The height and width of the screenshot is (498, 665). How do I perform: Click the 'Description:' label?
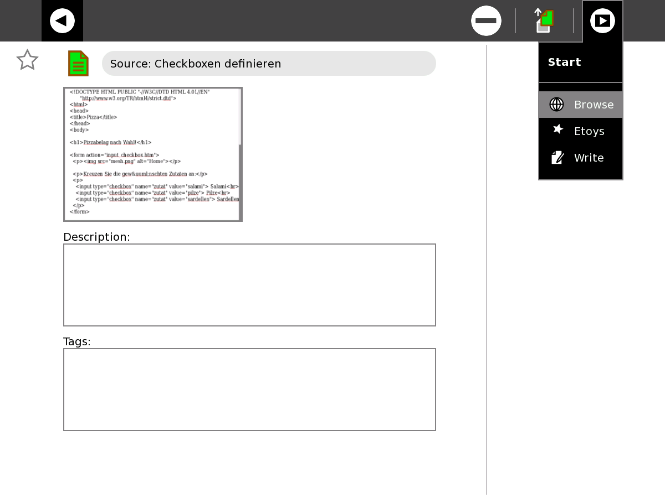(96, 237)
